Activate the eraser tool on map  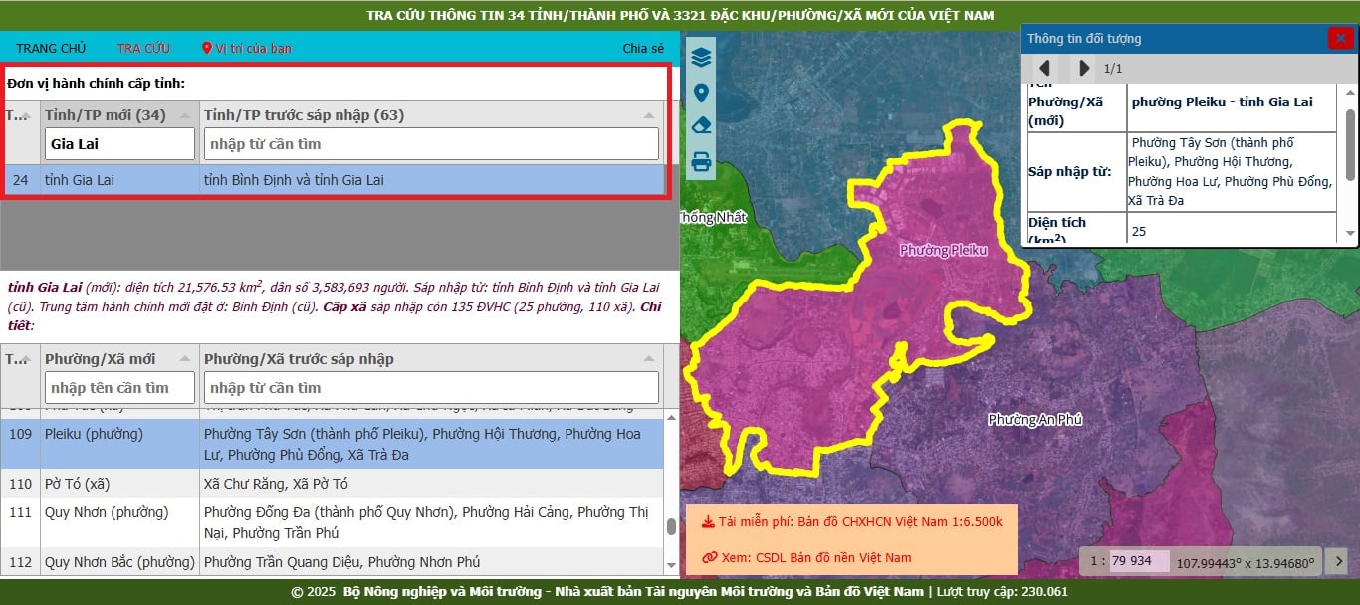click(x=701, y=126)
